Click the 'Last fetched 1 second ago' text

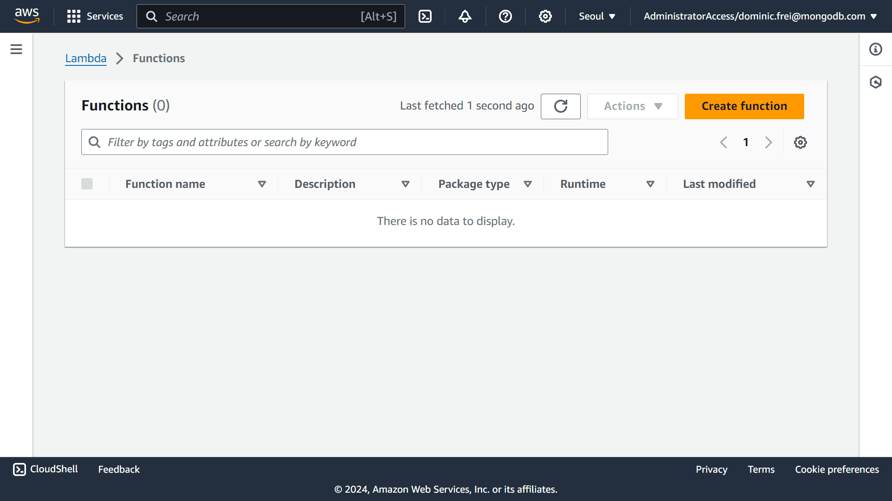pos(467,106)
